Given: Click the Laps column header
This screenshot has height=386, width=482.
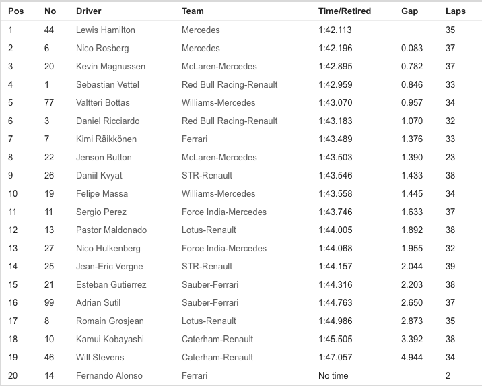Looking at the screenshot, I should 456,11.
